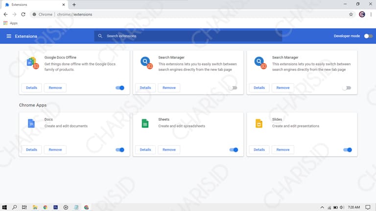Open Details for Google Docs Offline
Viewport: 376px width, 211px height.
click(x=31, y=88)
